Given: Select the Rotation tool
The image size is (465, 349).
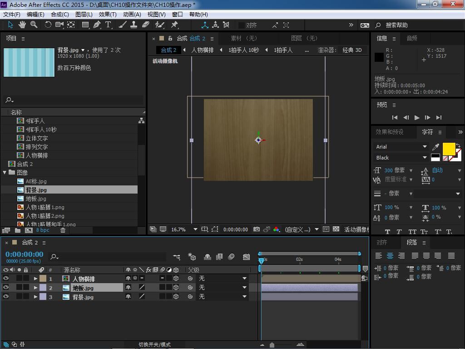Looking at the screenshot, I should pos(48,25).
